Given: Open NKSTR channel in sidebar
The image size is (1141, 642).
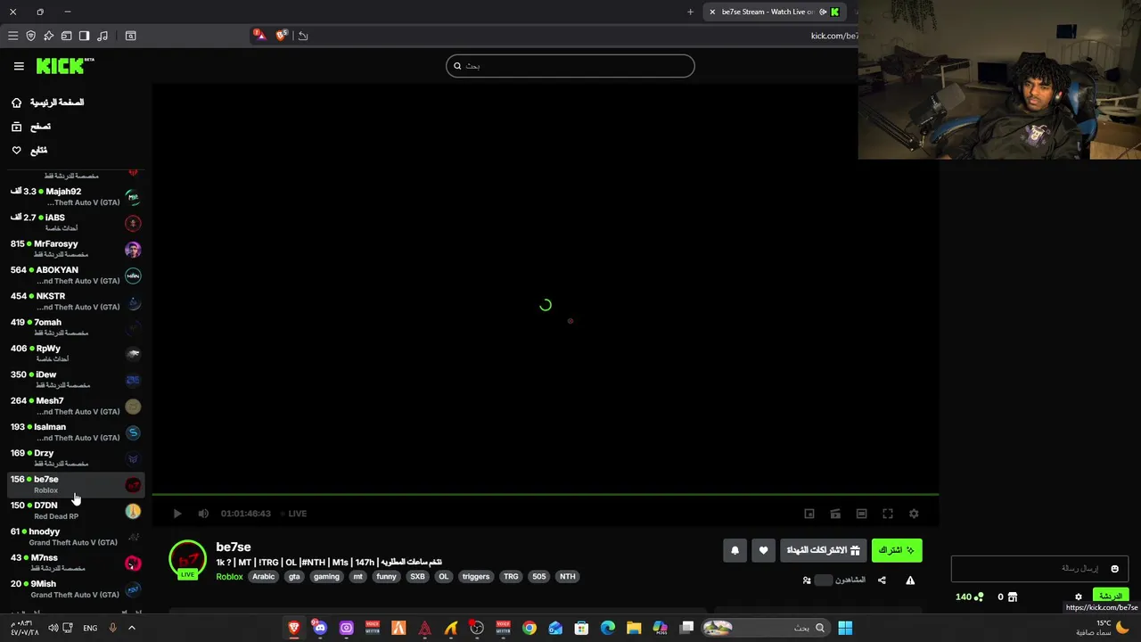Looking at the screenshot, I should click(x=76, y=300).
